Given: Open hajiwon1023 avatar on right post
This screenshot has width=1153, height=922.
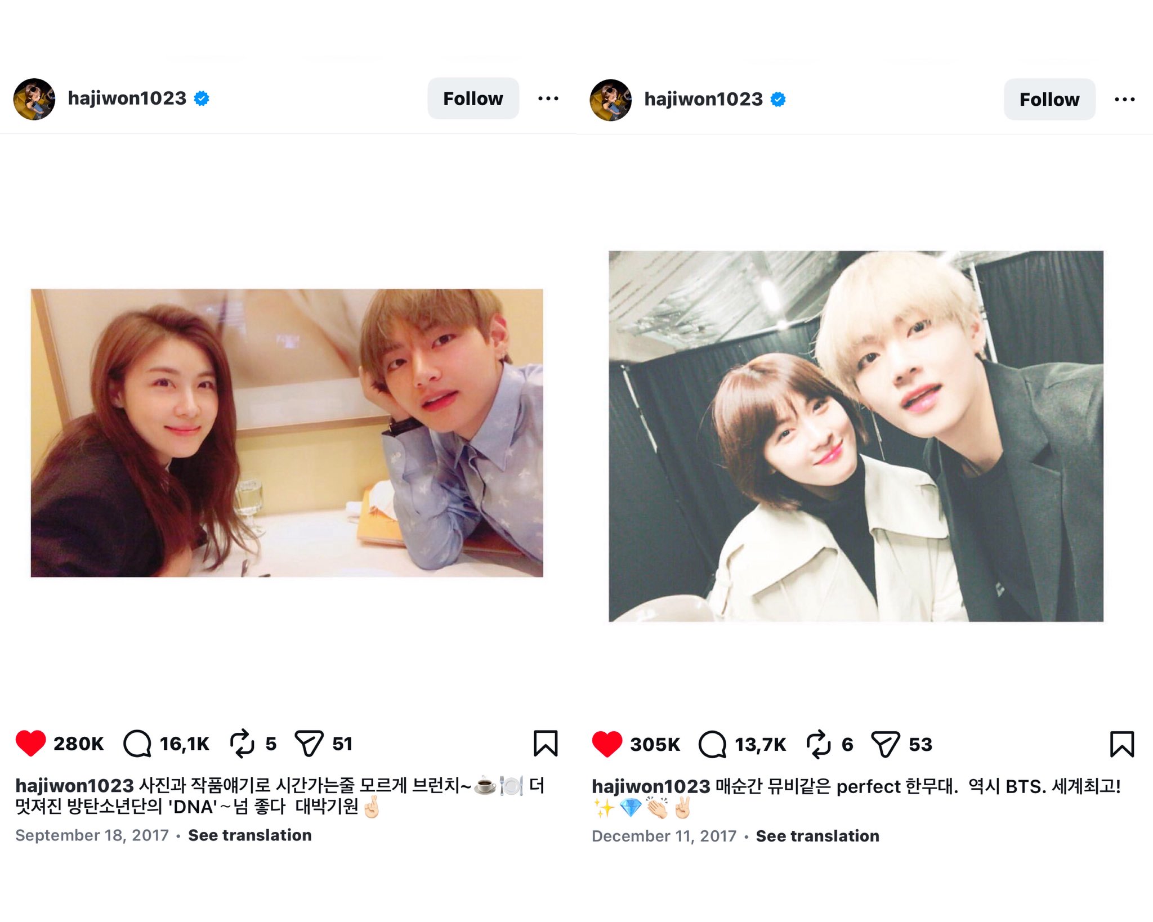Looking at the screenshot, I should (x=611, y=100).
